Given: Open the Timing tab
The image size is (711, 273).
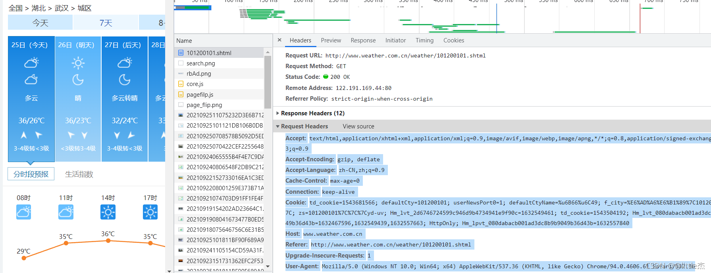Looking at the screenshot, I should coord(424,40).
